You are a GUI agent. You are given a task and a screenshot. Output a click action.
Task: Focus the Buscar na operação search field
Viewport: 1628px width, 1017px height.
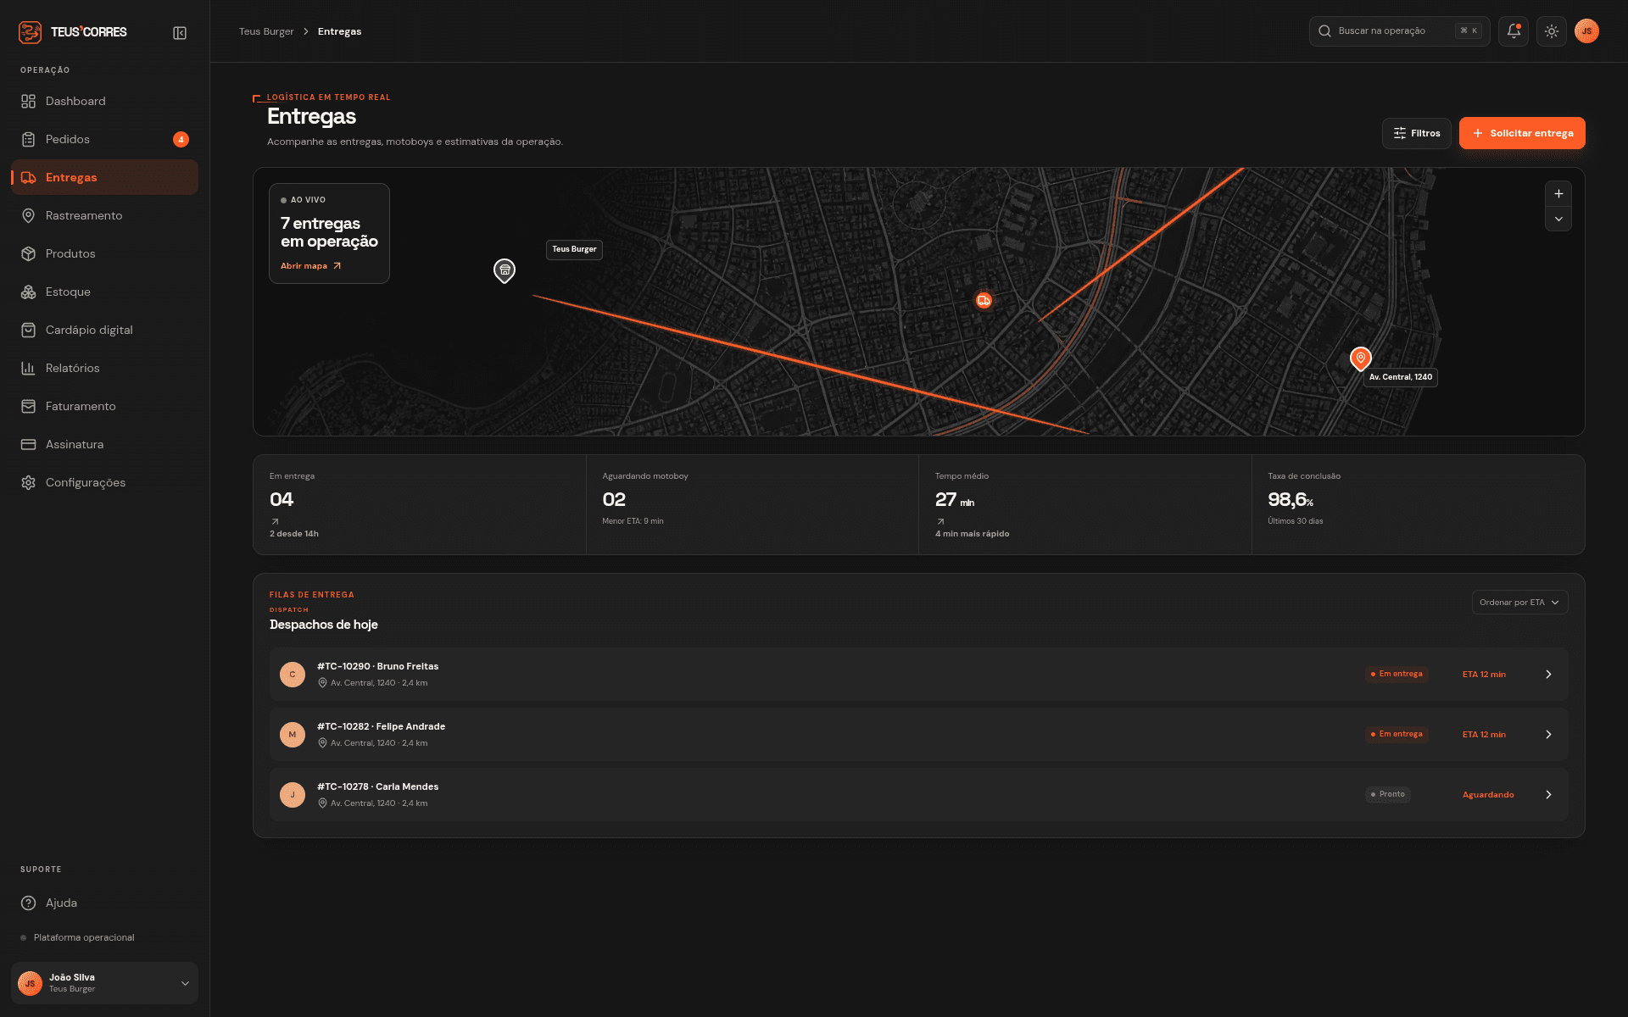pos(1399,31)
